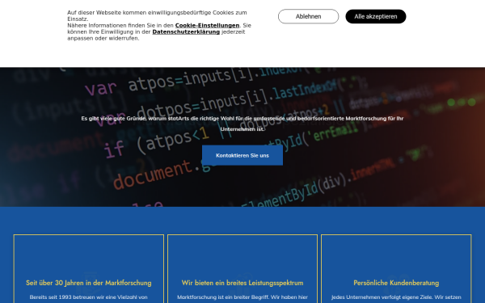Click the Ablehnen cookie button
Screen dimensions: 485x303
tap(308, 16)
